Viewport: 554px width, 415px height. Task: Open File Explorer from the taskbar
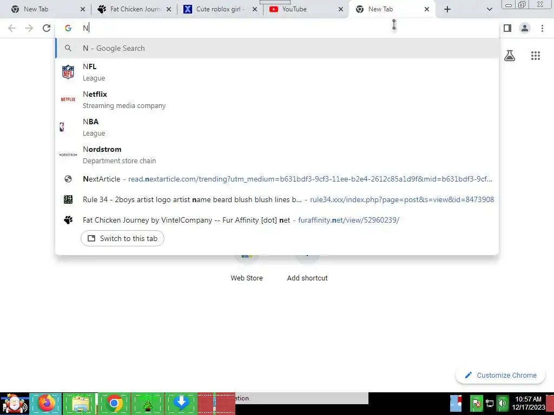(x=80, y=404)
